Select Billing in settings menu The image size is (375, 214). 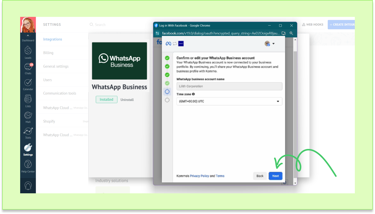click(48, 53)
